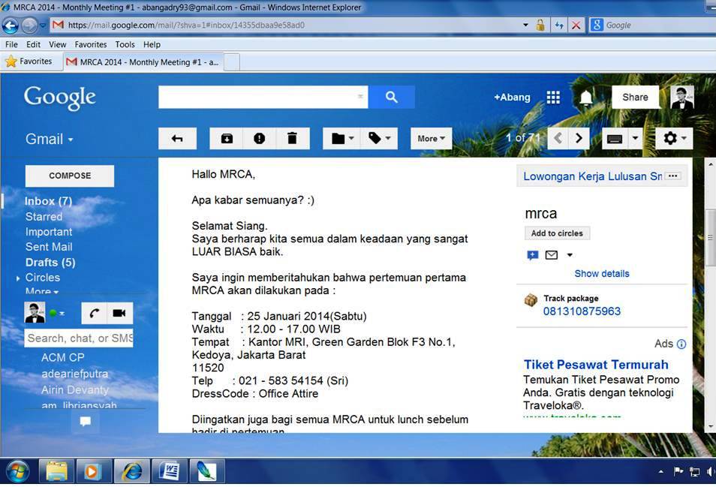The width and height of the screenshot is (716, 487).
Task: Open chat with Airin Devanty
Action: [75, 389]
